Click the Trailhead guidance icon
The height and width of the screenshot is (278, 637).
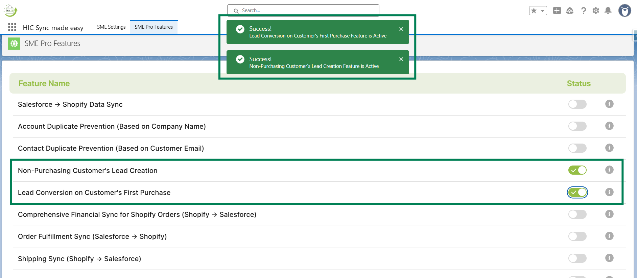[x=570, y=11]
